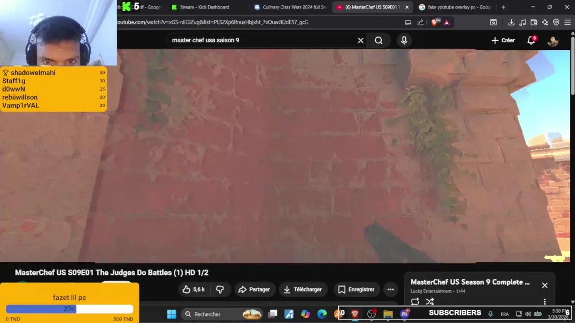The height and width of the screenshot is (323, 575).
Task: Click the microphone icon in system tray
Action: [x=491, y=314]
